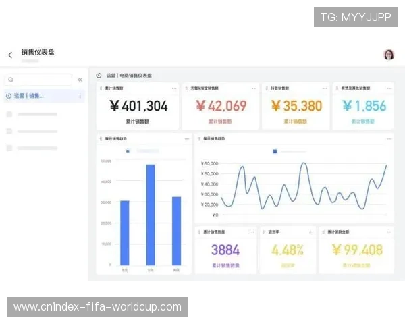Click the drag handle of 累计销售数量 card

pyautogui.click(x=199, y=232)
